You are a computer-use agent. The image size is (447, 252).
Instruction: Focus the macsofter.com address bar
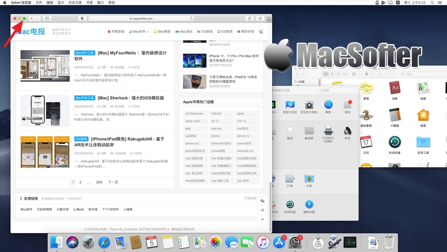142,18
